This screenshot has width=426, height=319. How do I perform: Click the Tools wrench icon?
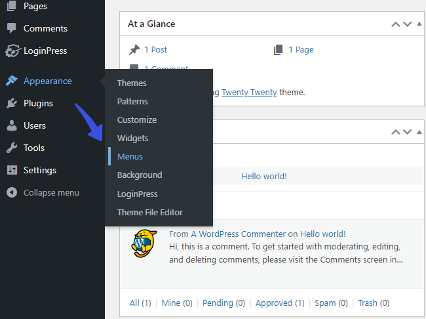(x=12, y=148)
